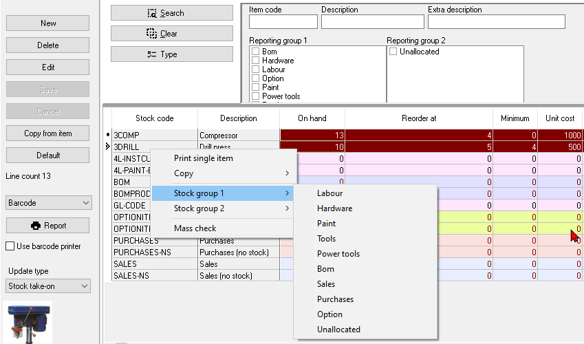584x344 pixels.
Task: Click the New button
Action: (x=47, y=23)
